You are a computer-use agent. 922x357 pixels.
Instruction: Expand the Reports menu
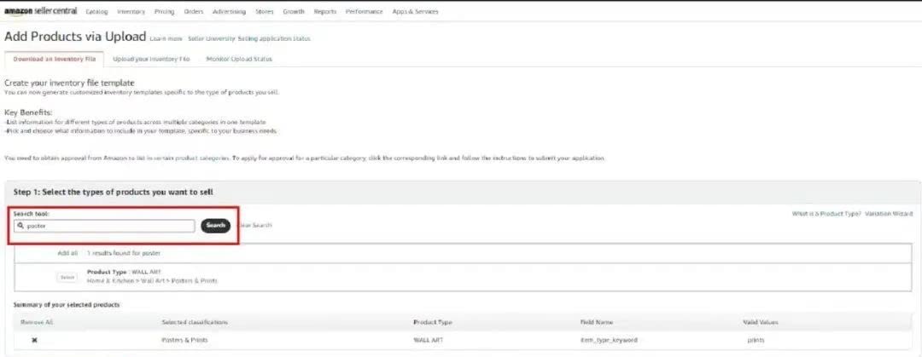[x=324, y=12]
